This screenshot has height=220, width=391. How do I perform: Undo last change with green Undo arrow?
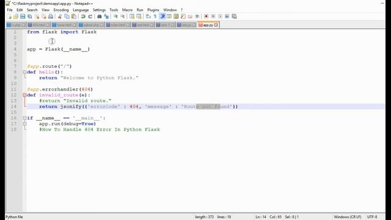tap(83, 16)
